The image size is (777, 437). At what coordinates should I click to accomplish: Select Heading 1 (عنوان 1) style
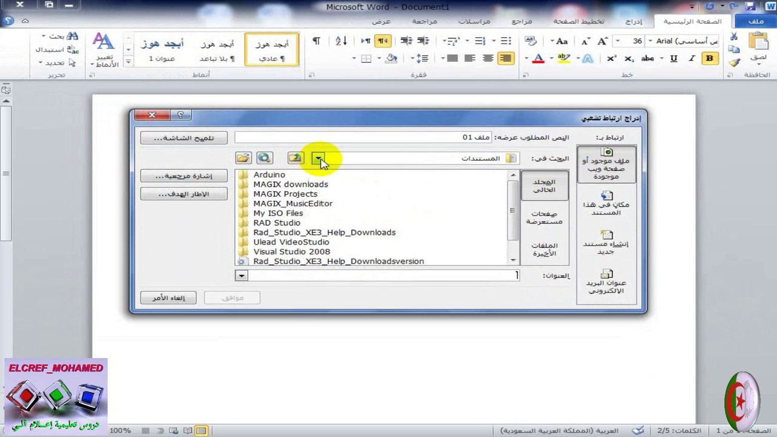pos(162,50)
